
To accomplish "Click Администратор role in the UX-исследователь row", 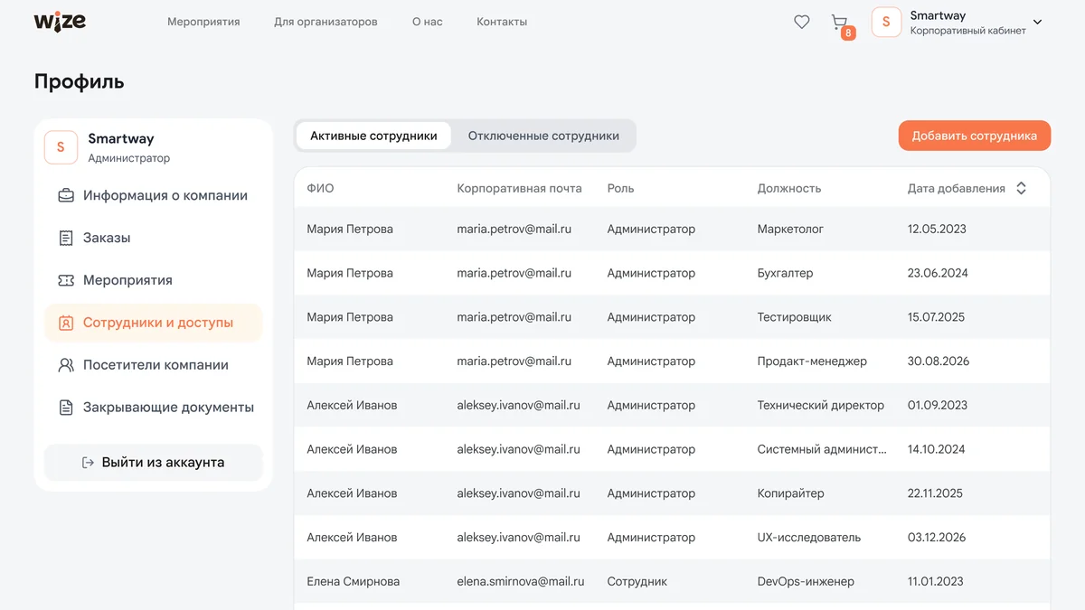I will (651, 537).
